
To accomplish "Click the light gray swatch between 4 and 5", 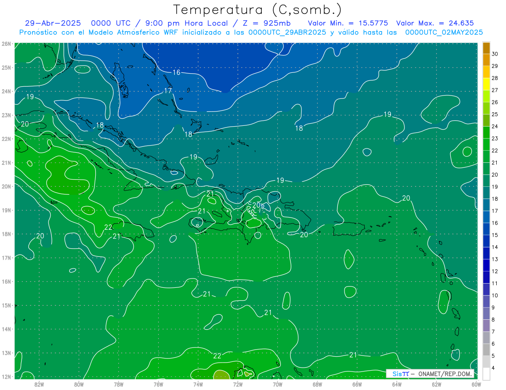I will coord(486,362).
